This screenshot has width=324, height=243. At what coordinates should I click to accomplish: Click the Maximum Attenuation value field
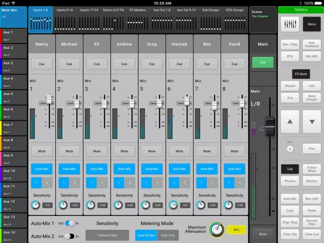(x=236, y=230)
